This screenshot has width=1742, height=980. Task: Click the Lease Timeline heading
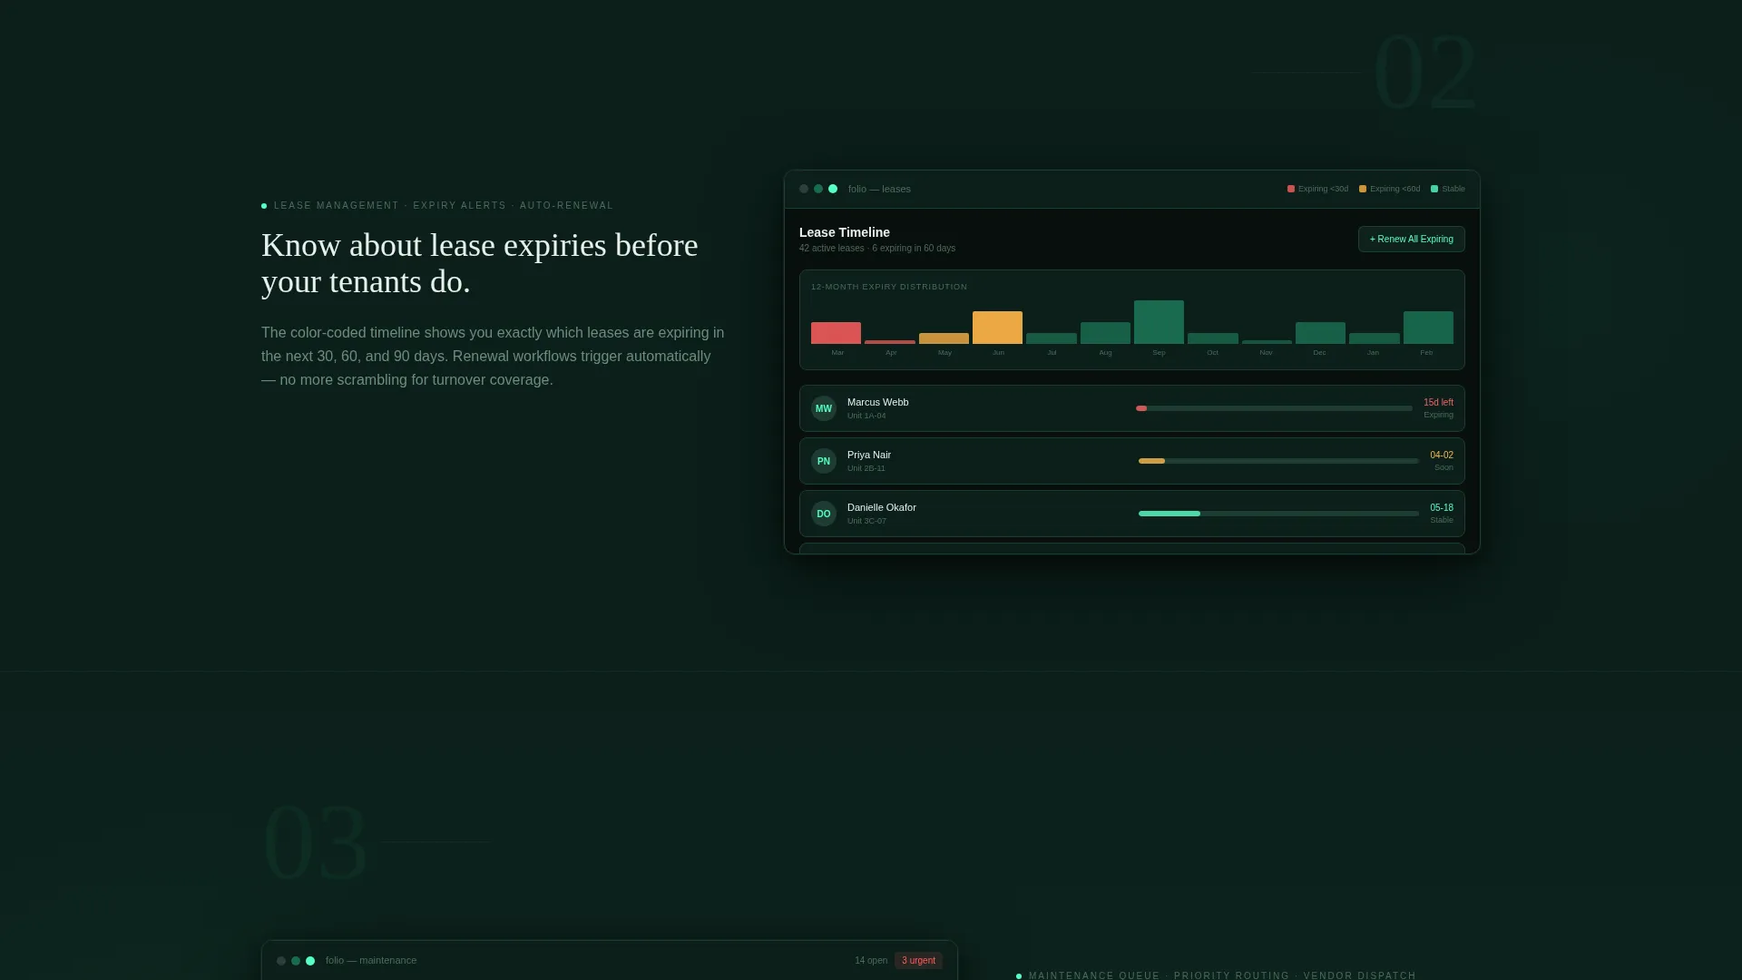click(844, 232)
